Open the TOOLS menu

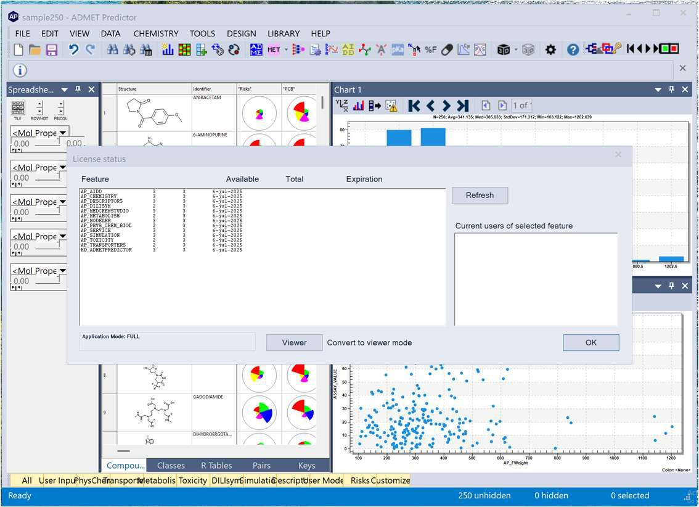pos(202,33)
